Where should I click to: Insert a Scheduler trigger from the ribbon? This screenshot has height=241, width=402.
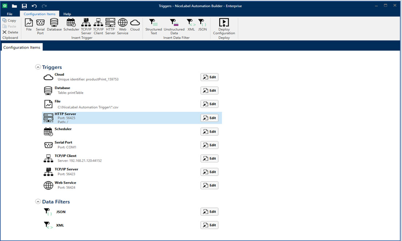(x=71, y=25)
